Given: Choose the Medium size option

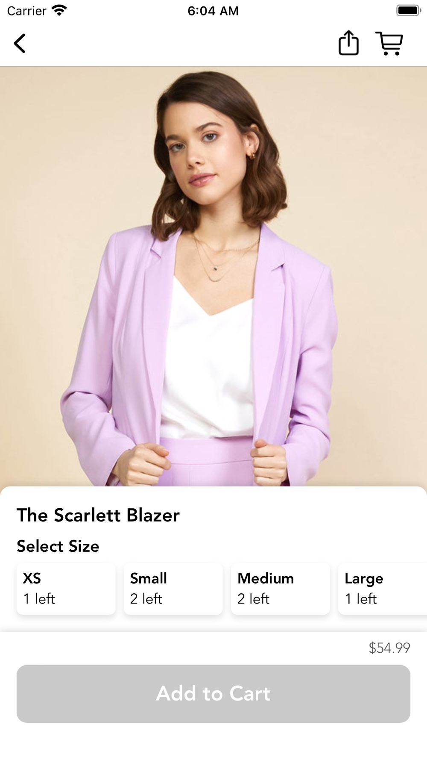Looking at the screenshot, I should 281,589.
